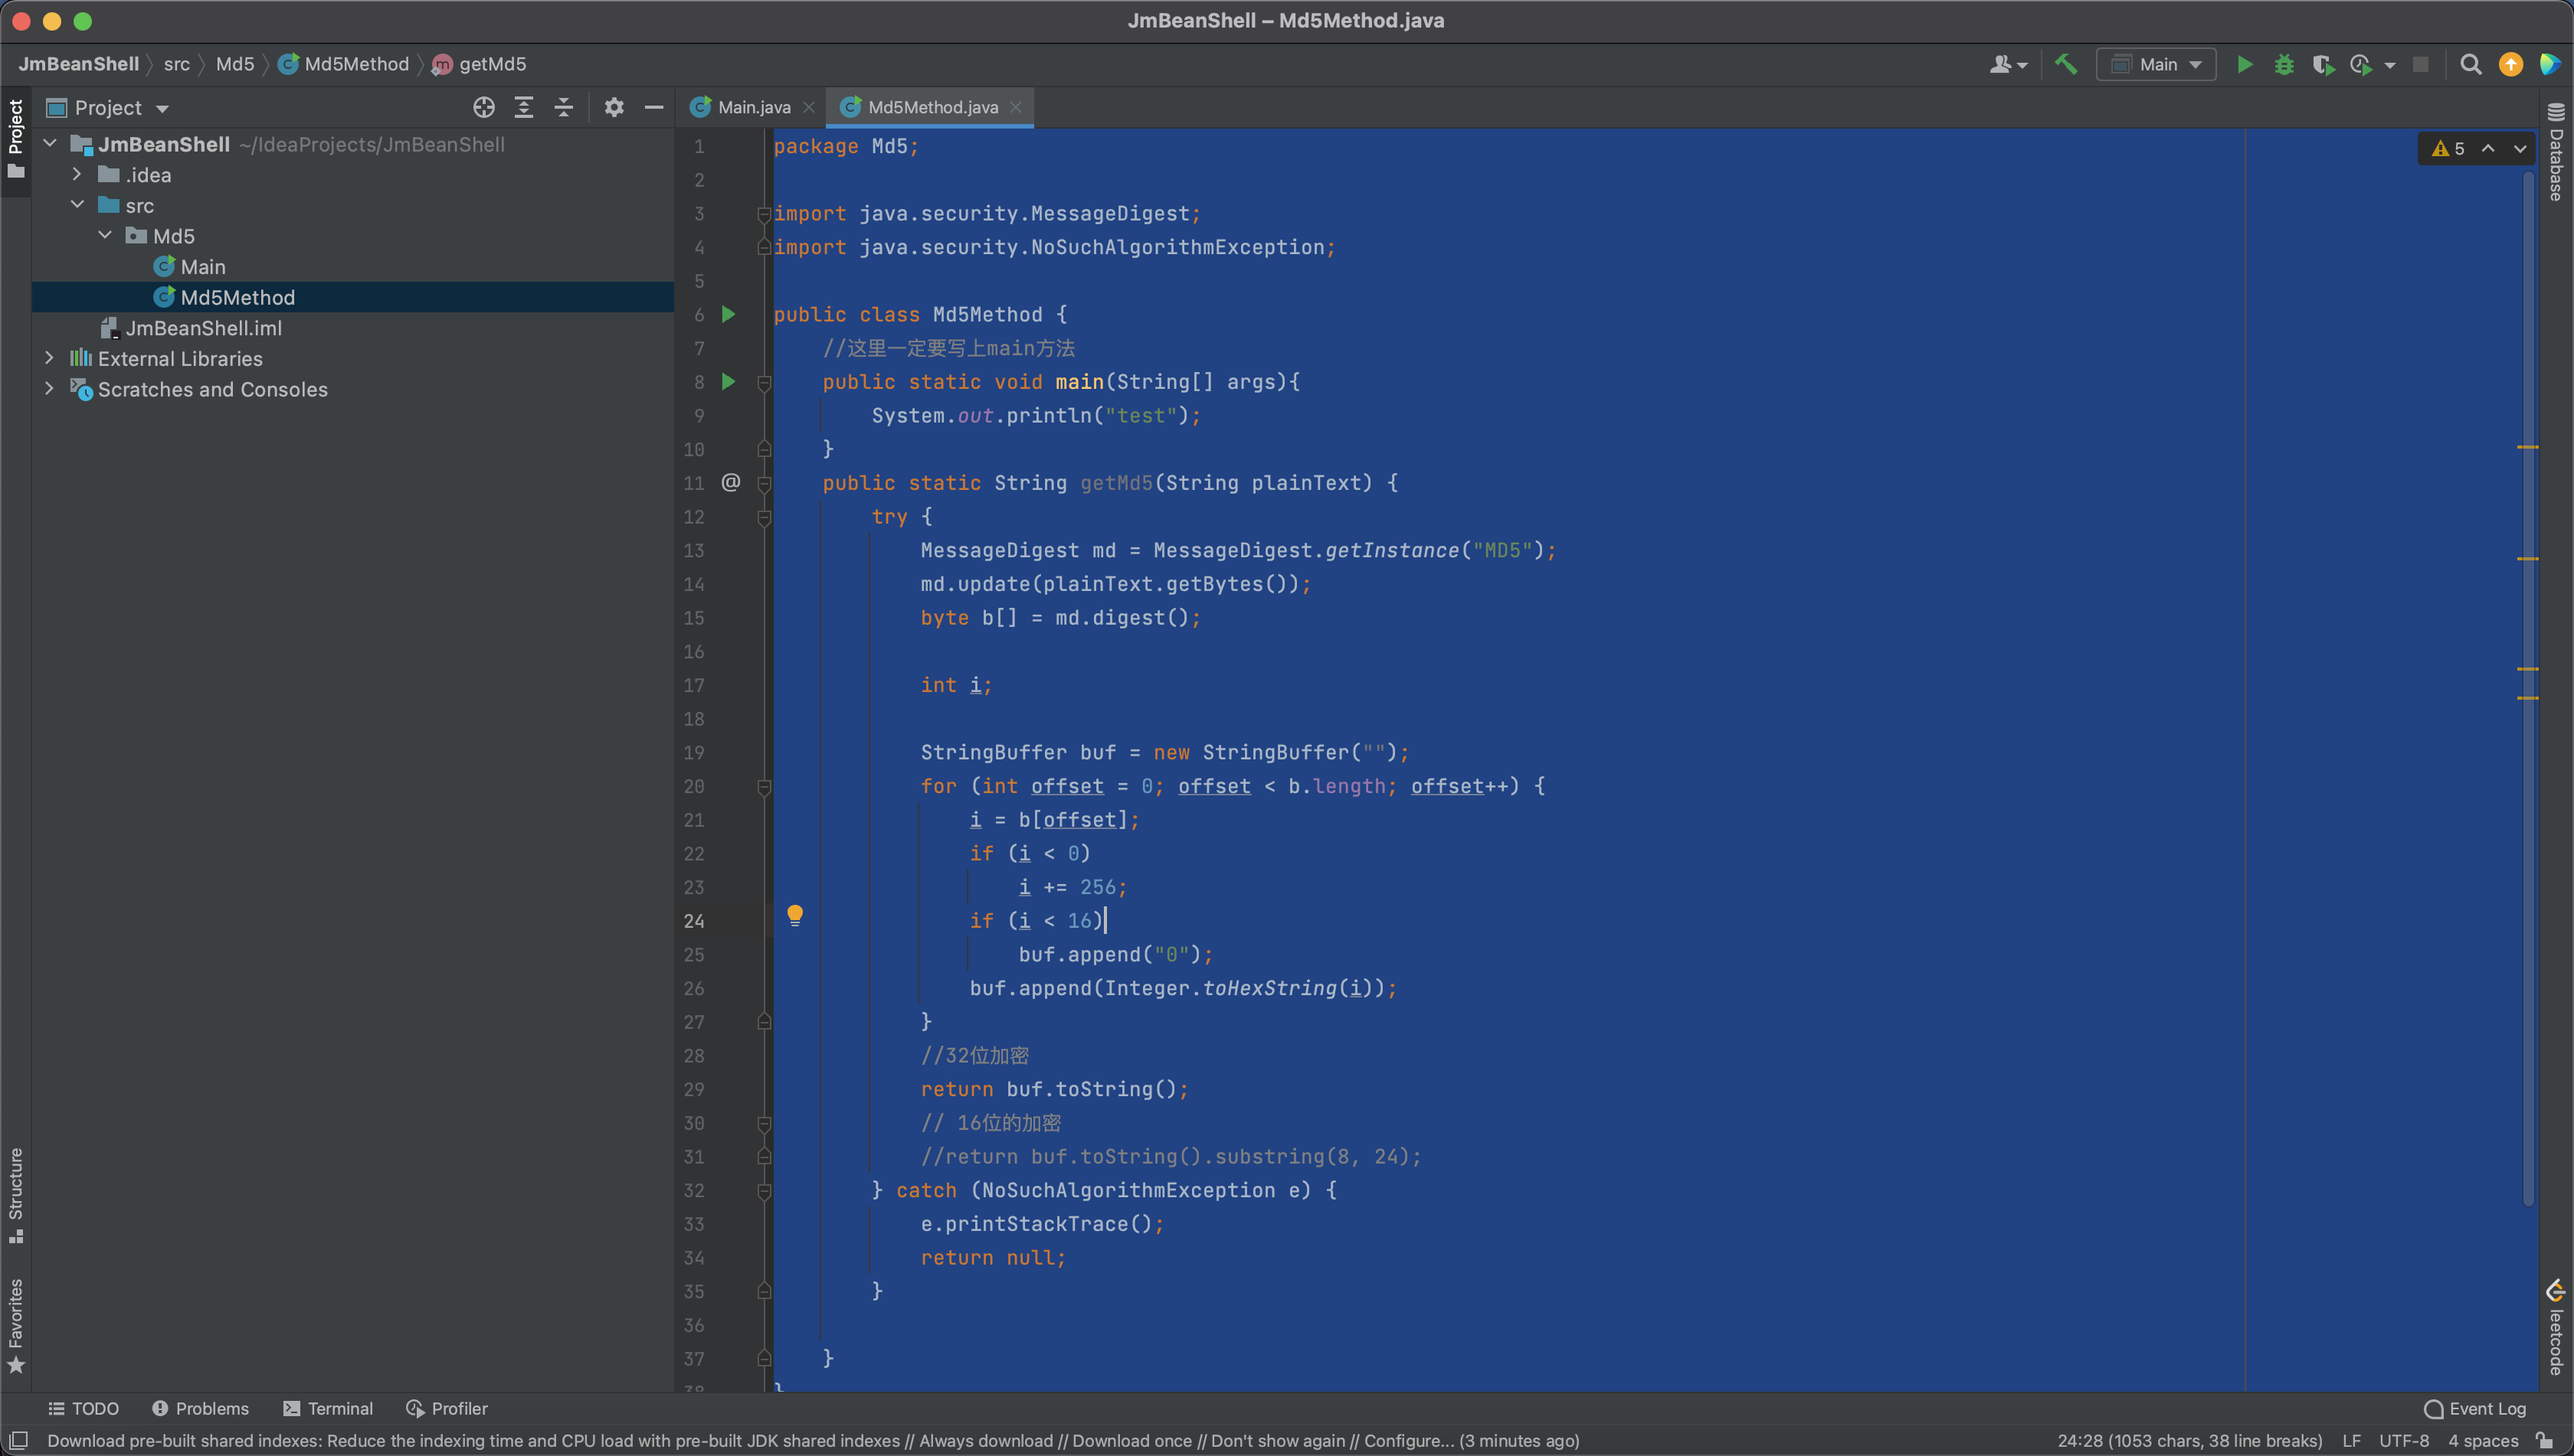Toggle read-only lock icon in status bar
The image size is (2574, 1456).
click(x=2545, y=1440)
